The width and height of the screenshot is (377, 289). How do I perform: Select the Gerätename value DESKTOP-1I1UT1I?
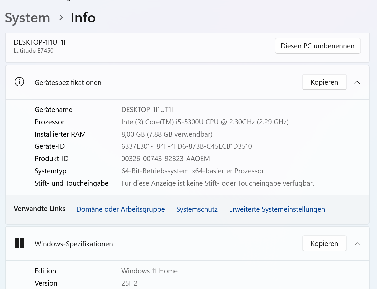[x=147, y=110]
